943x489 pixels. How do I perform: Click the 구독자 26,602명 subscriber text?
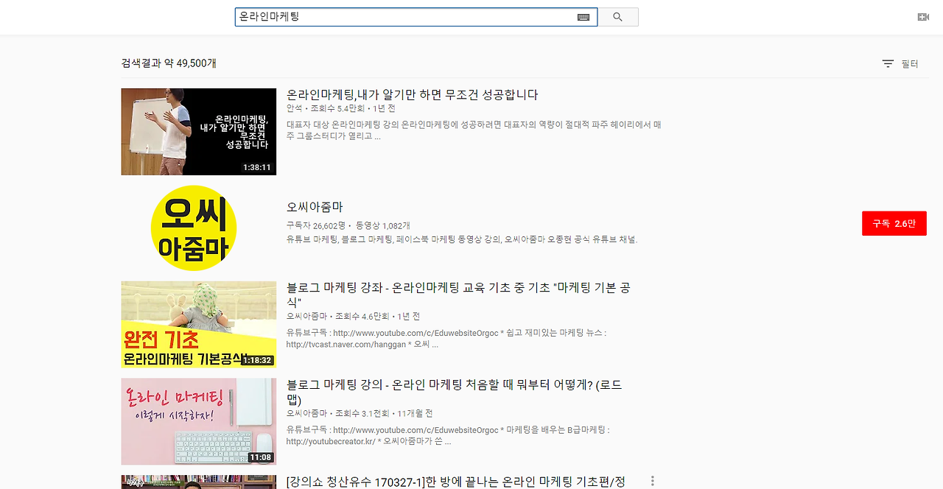click(x=315, y=225)
